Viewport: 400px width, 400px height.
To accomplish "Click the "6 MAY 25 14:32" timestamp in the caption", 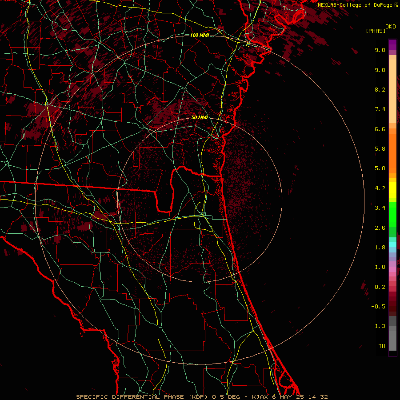I will tap(300, 397).
